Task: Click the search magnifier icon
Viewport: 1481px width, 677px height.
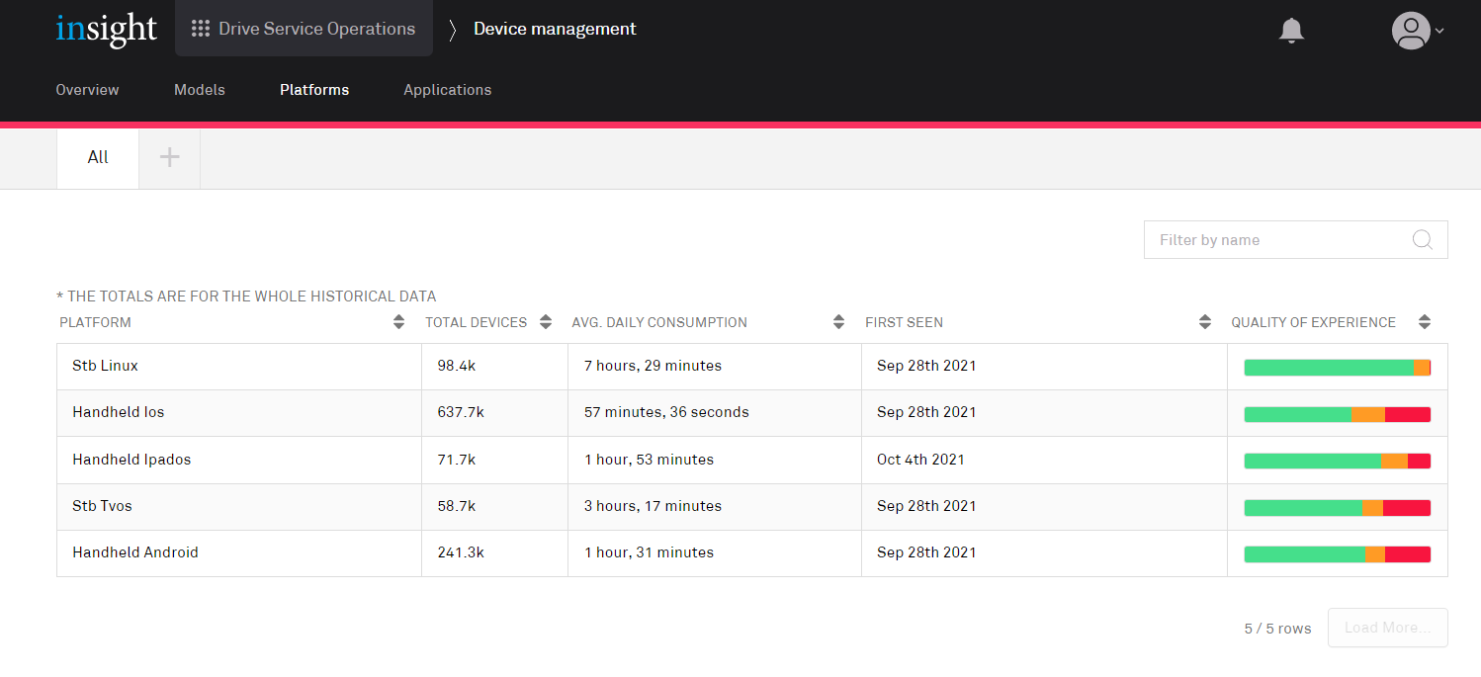Action: (1422, 240)
